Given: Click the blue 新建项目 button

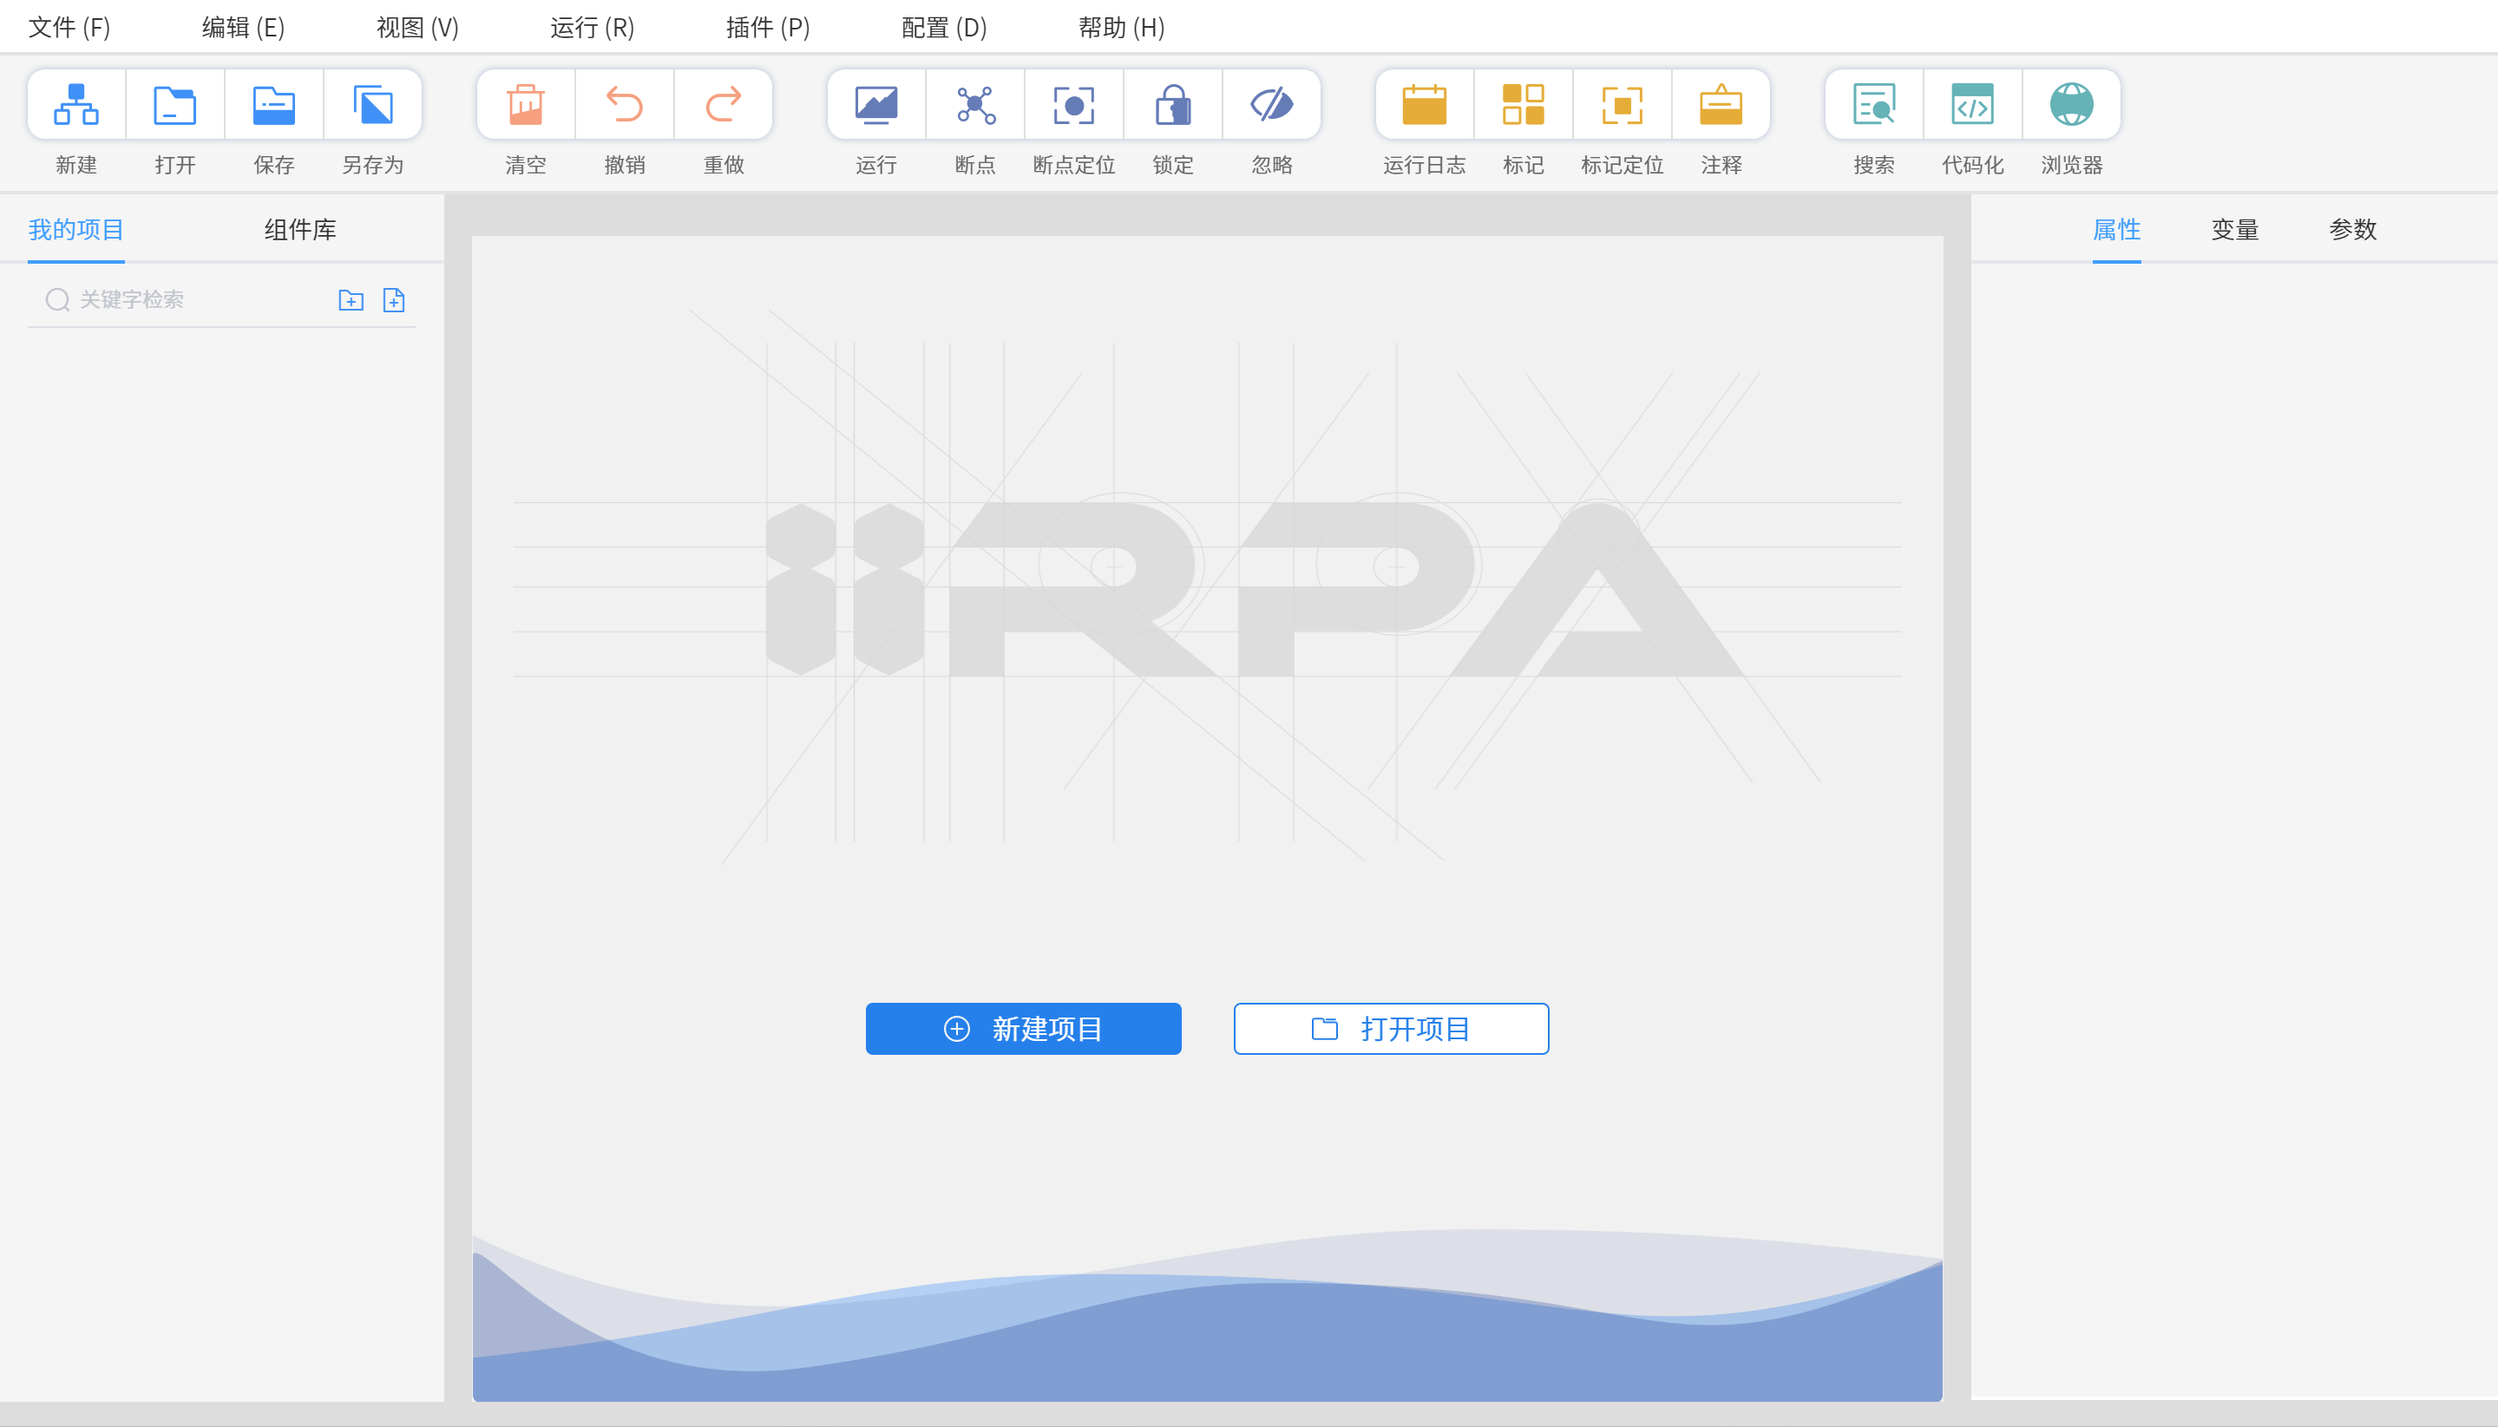Looking at the screenshot, I should point(1023,1029).
